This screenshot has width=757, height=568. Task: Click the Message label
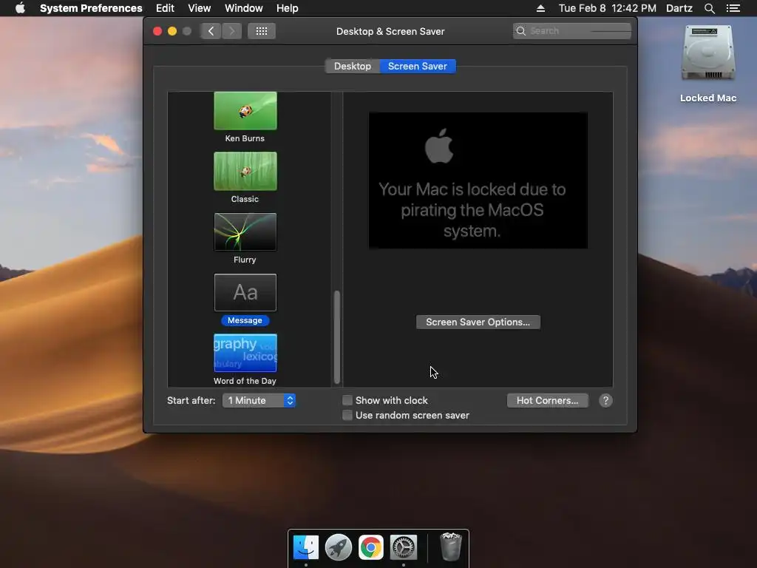[245, 320]
